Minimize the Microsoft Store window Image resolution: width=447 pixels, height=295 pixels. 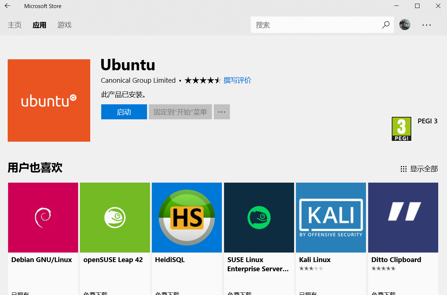tap(396, 6)
